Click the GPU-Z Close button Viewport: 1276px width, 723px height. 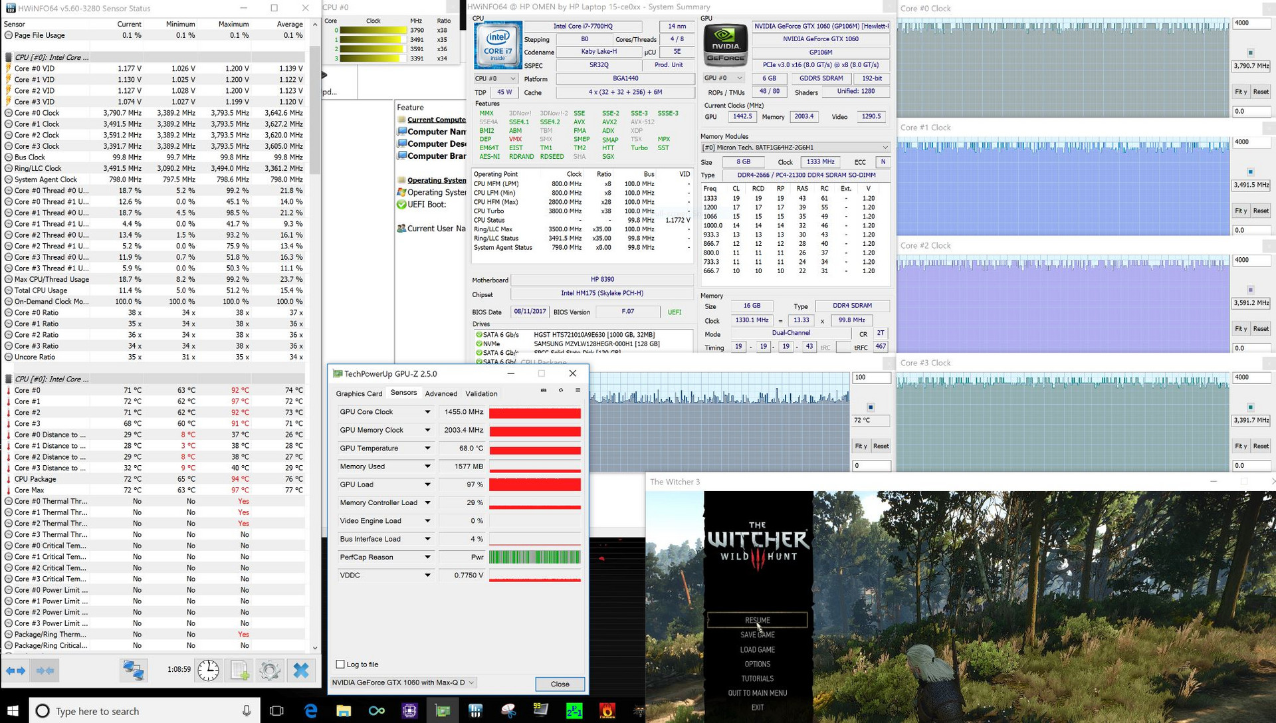560,684
